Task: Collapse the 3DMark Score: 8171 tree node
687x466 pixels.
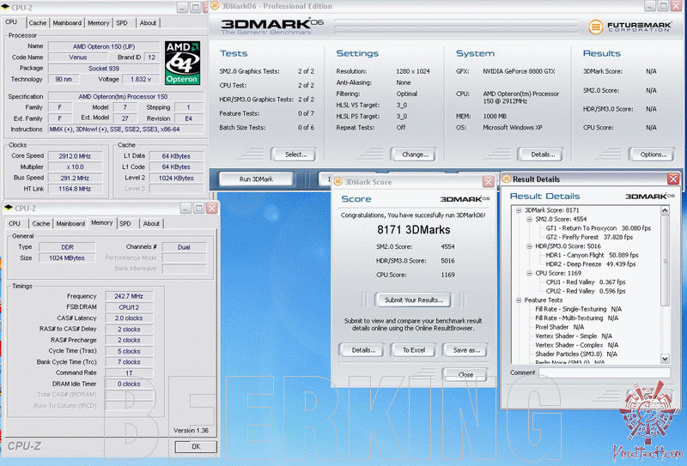Action: pyautogui.click(x=520, y=209)
